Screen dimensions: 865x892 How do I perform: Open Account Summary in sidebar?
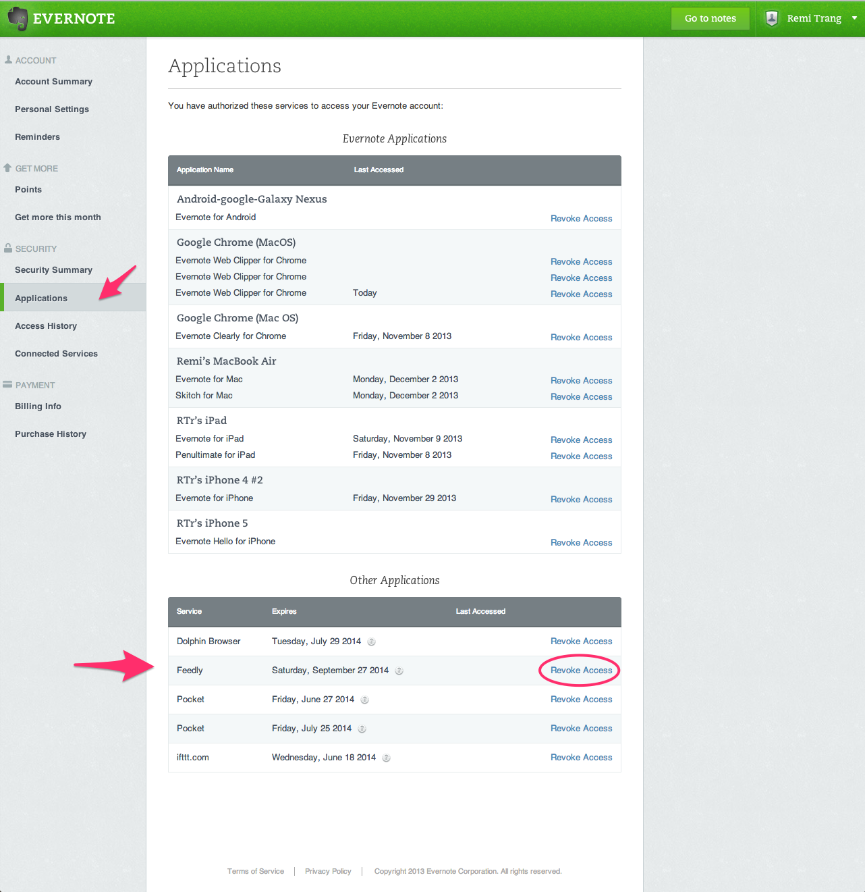coord(53,82)
